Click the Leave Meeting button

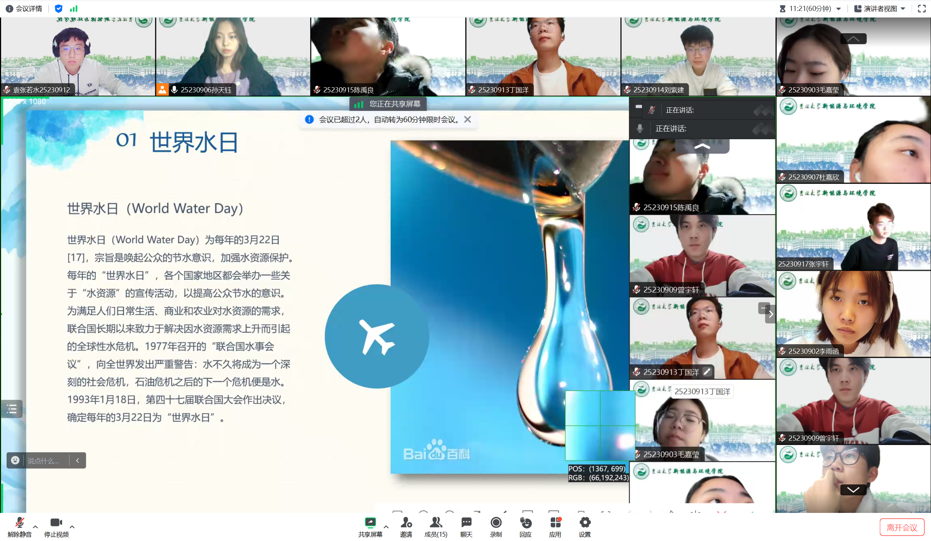(901, 527)
